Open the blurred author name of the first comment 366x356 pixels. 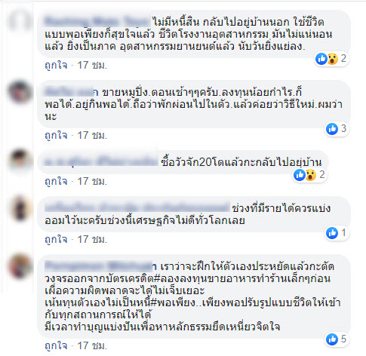97,21
